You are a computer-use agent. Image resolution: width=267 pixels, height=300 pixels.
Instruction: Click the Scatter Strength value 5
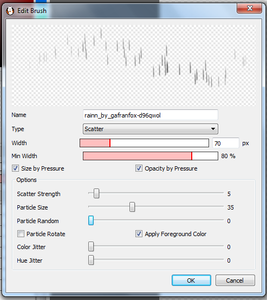[229, 194]
